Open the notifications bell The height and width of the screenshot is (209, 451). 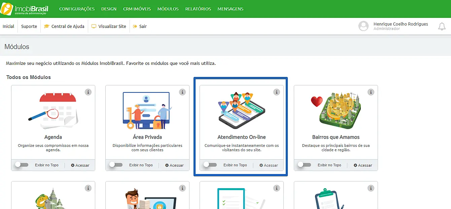coord(442,27)
